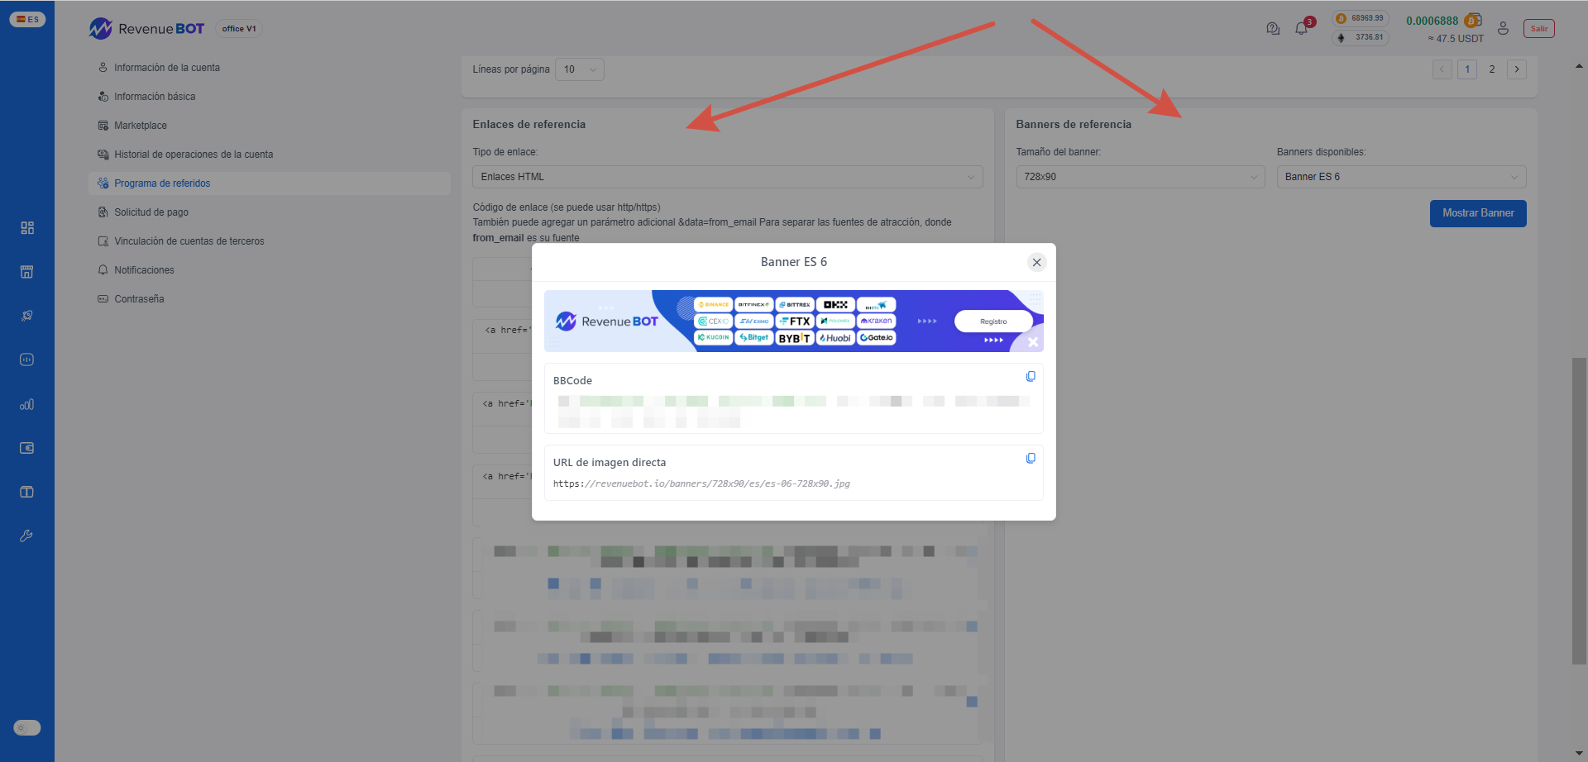
Task: Close the Banner ES 6 dialog
Action: coord(1036,262)
